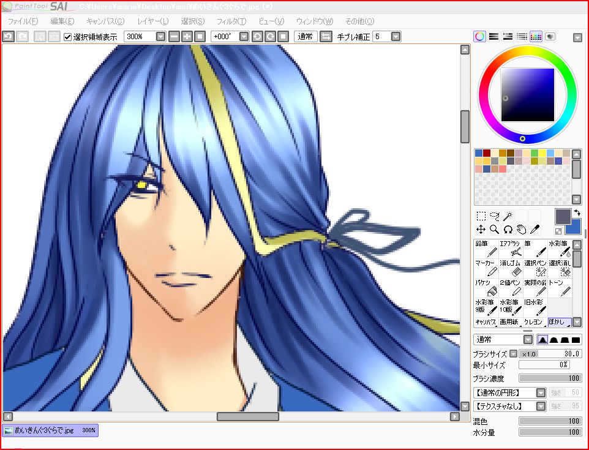
Task: Toggle the scratchpad panel
Action: (x=550, y=37)
